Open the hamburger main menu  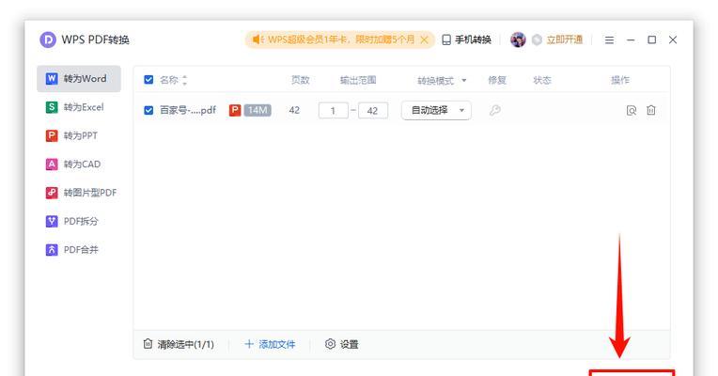609,40
